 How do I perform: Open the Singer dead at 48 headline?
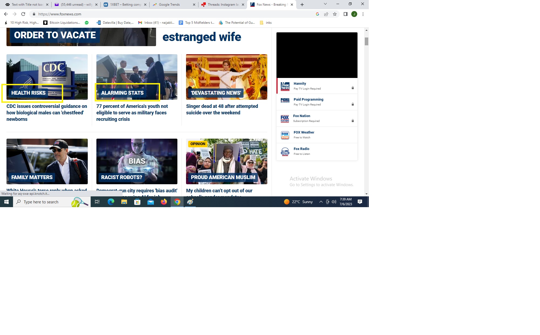click(222, 110)
